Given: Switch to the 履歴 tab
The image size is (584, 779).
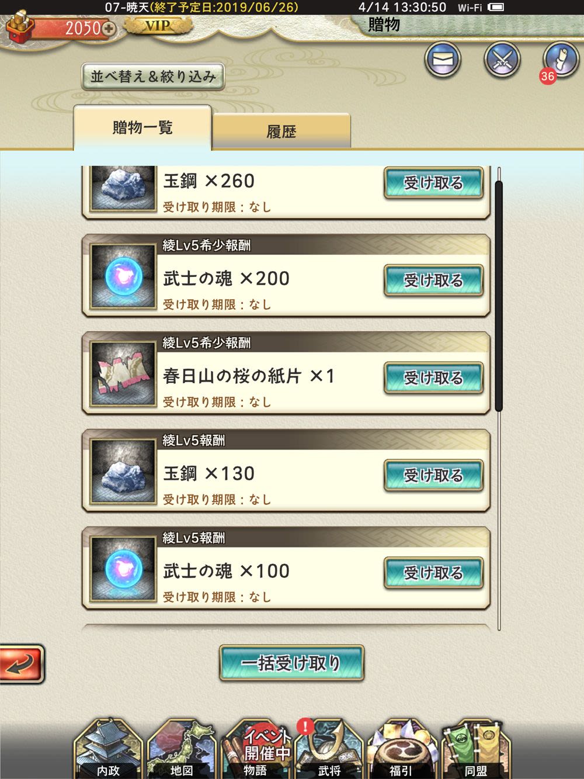Looking at the screenshot, I should click(281, 131).
